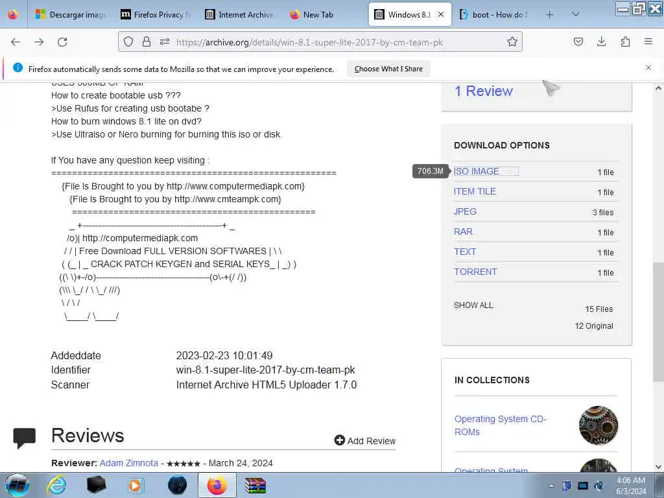664x498 pixels.
Task: Dismiss the Firefox data notification bar
Action: tap(648, 67)
